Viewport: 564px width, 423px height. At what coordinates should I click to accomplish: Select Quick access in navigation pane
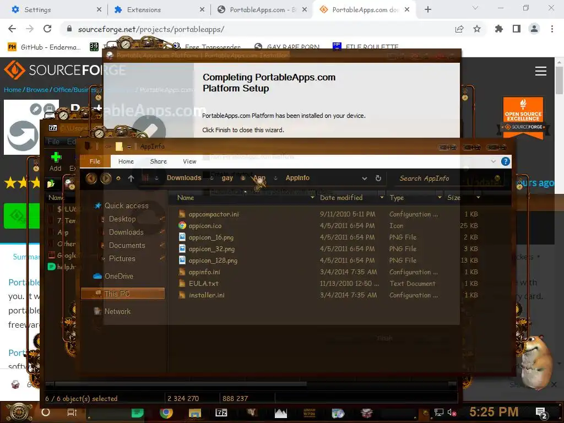tap(126, 206)
